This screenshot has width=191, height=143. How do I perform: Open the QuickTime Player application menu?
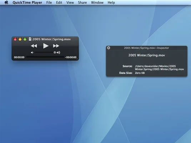(27, 3)
